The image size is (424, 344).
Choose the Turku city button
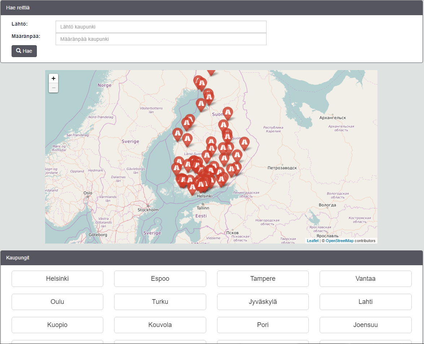tap(160, 302)
